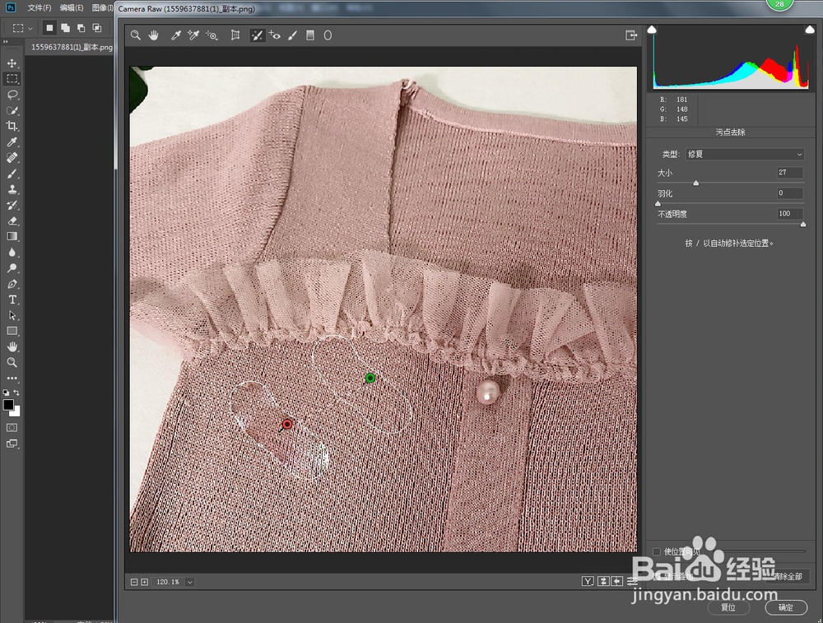
Task: Zoom in with the plus button
Action: click(x=144, y=582)
